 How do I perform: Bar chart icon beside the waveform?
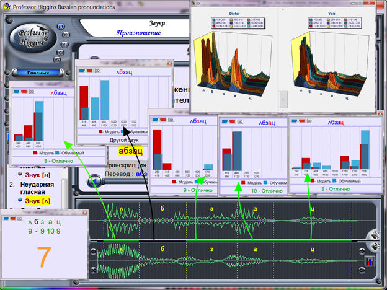tap(370, 261)
